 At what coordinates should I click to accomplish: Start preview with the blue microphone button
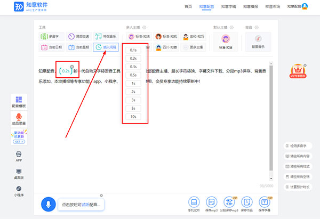pyautogui.click(x=49, y=204)
